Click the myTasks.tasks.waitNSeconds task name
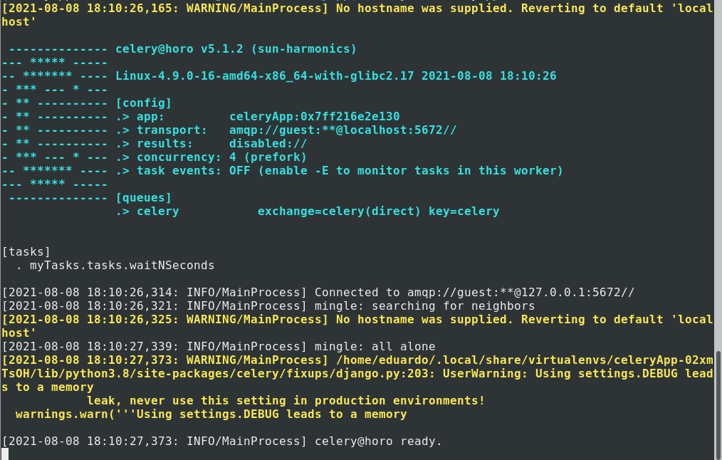 122,266
